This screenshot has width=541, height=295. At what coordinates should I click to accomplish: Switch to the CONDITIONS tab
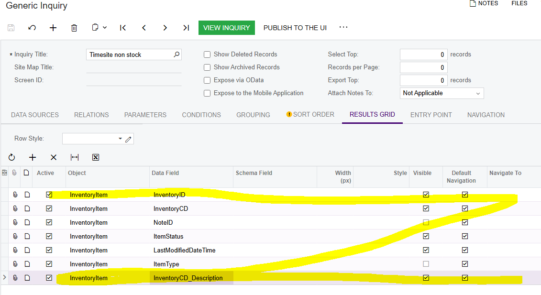pos(201,115)
